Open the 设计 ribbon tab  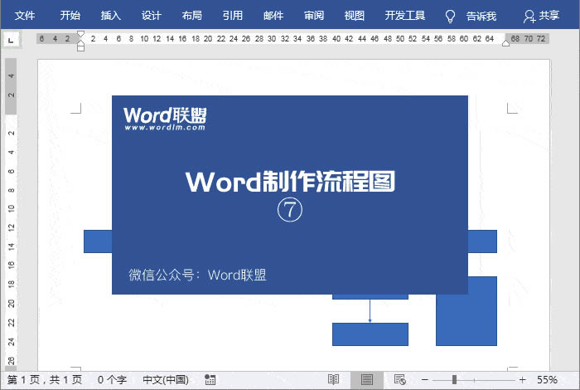[151, 16]
